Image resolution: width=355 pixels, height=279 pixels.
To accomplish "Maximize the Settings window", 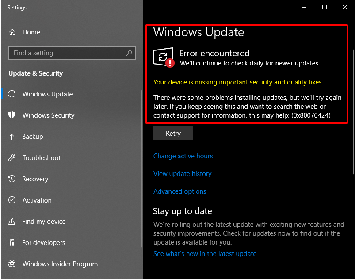I will coord(324,7).
